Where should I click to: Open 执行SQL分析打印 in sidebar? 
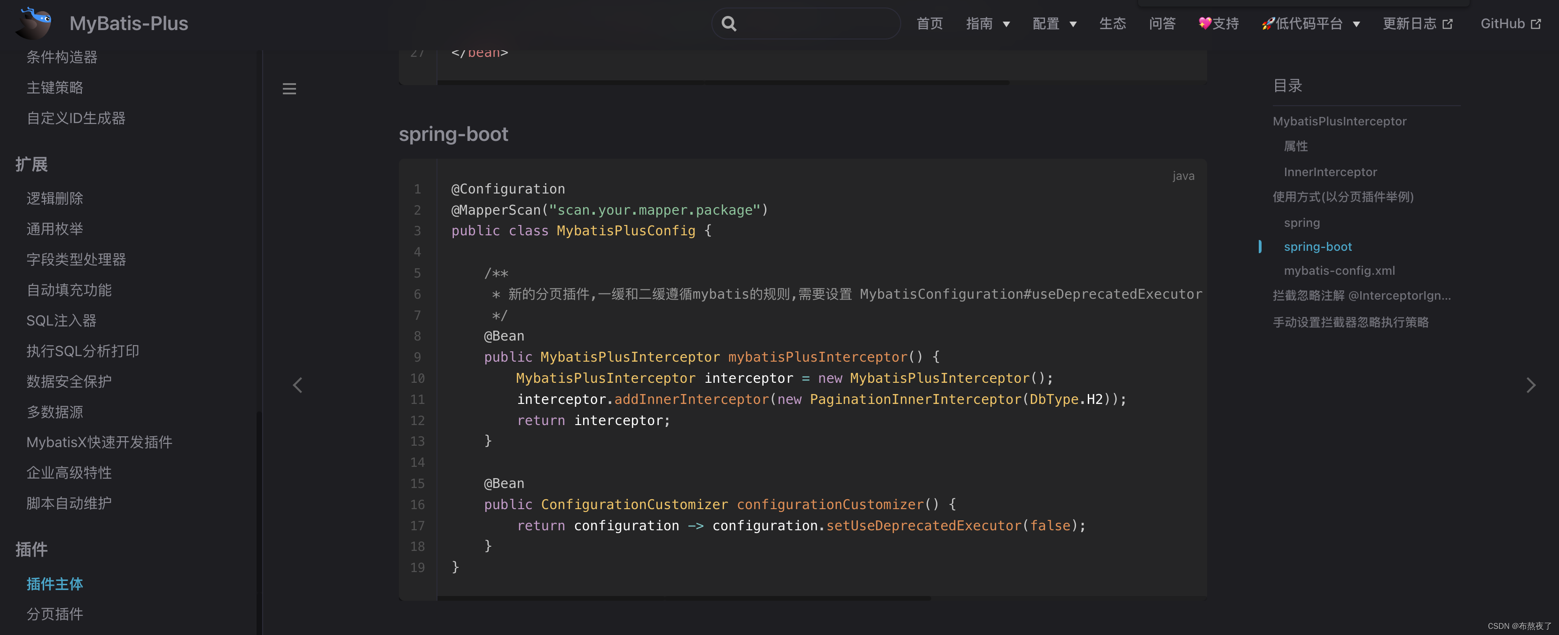[83, 351]
